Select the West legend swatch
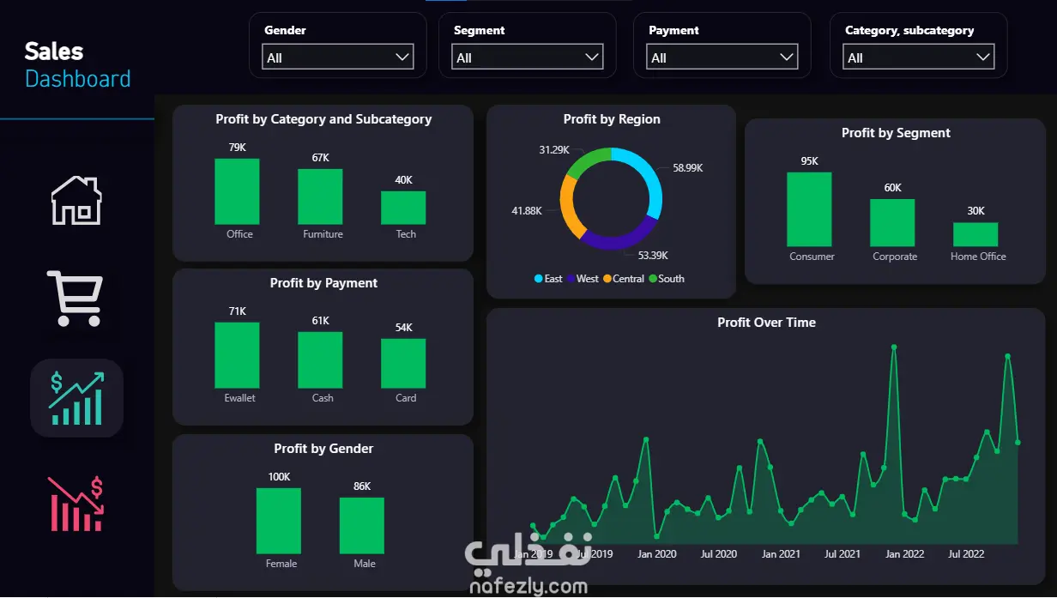Screen dimensions: 1057x598 [571, 279]
